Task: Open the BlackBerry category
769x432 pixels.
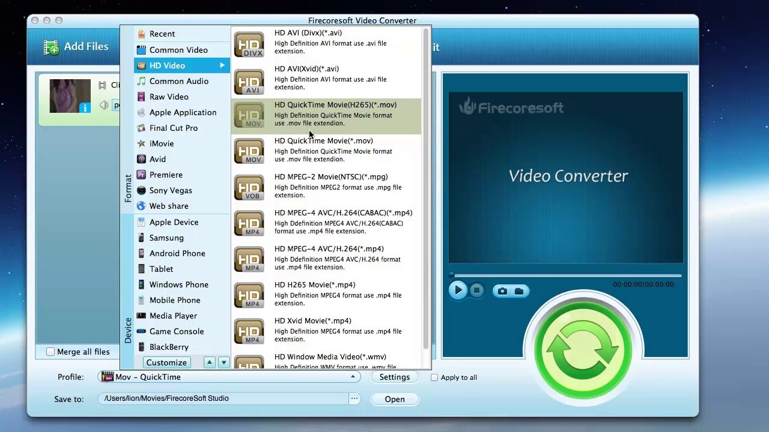Action: click(x=181, y=347)
